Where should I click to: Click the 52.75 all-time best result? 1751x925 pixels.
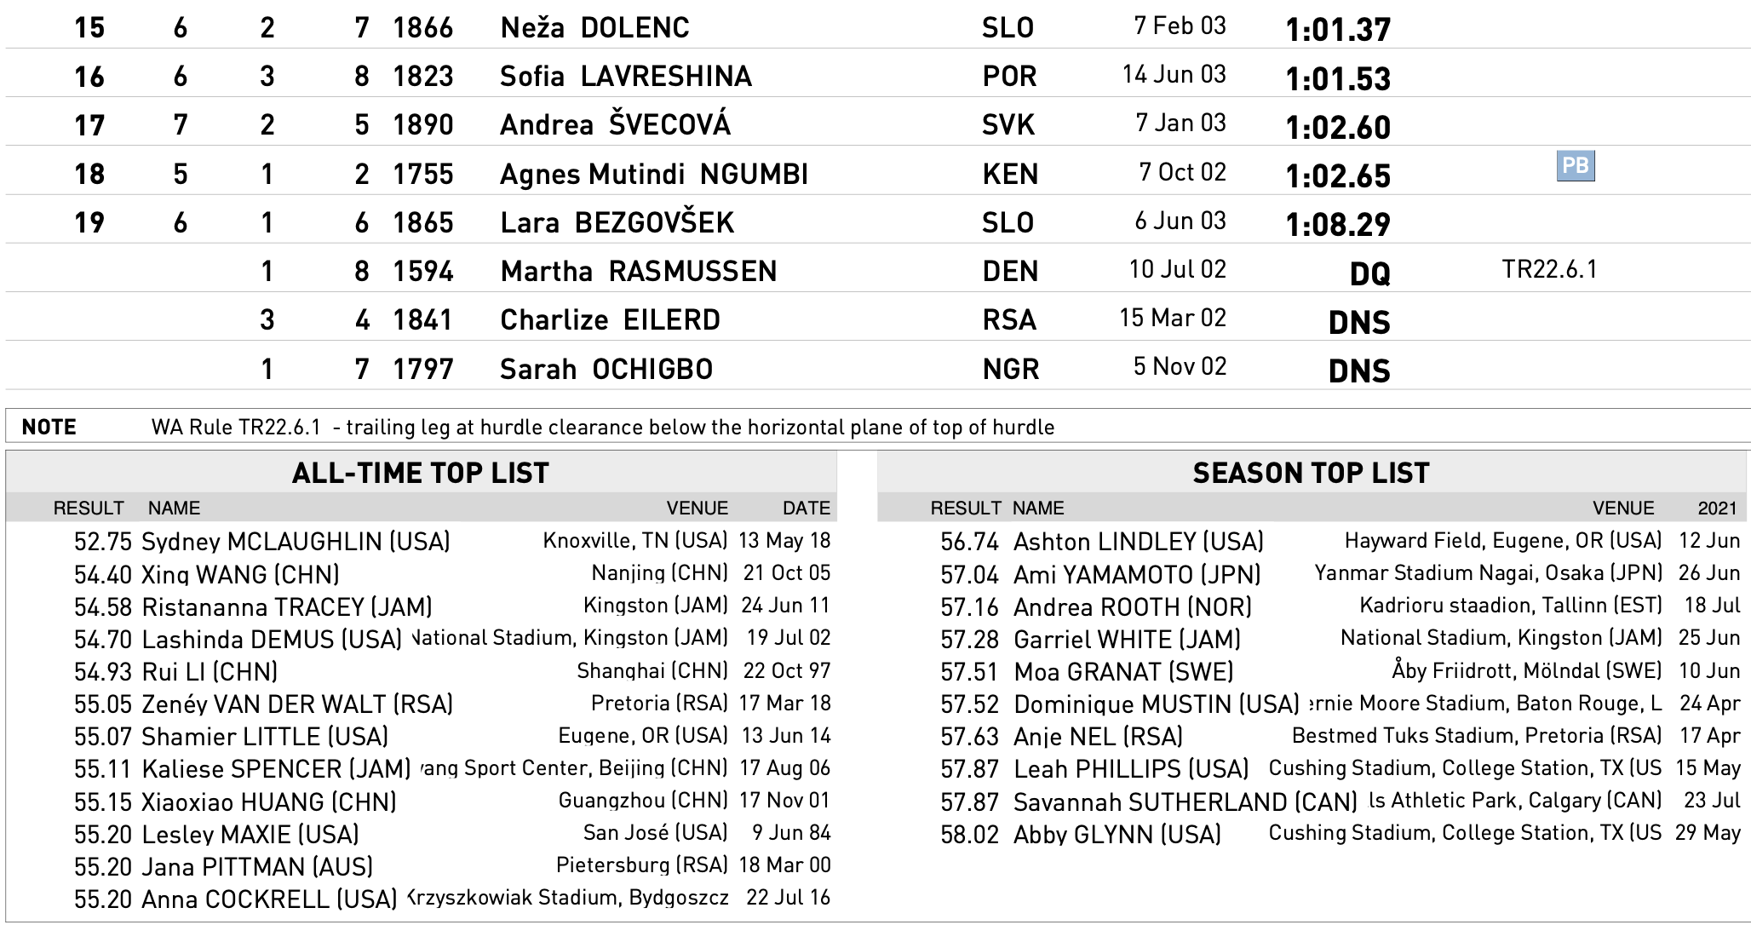tap(103, 542)
